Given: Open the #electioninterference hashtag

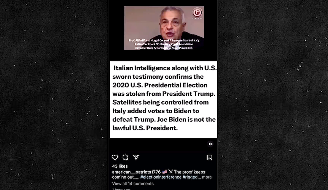Looking at the screenshot, I should tap(161, 177).
